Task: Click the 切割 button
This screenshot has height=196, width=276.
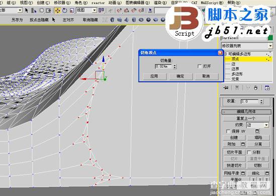Action: (258, 165)
